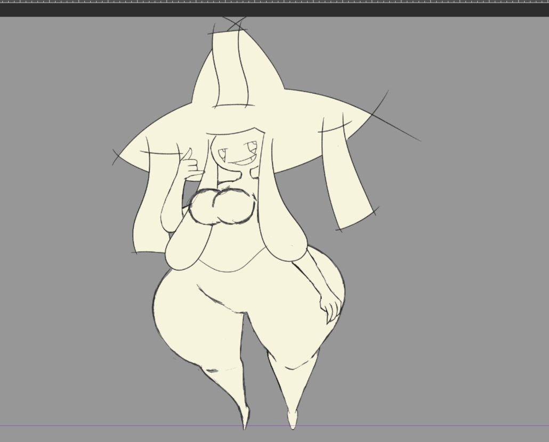Click the hand resting on the hip
Image resolution: width=549 pixels, height=442 pixels.
click(x=330, y=307)
